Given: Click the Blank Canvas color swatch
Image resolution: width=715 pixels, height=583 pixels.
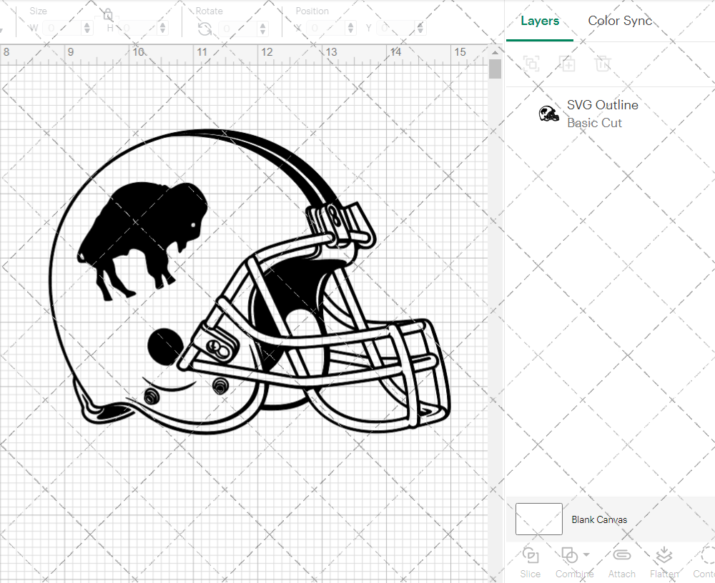Looking at the screenshot, I should 538,519.
